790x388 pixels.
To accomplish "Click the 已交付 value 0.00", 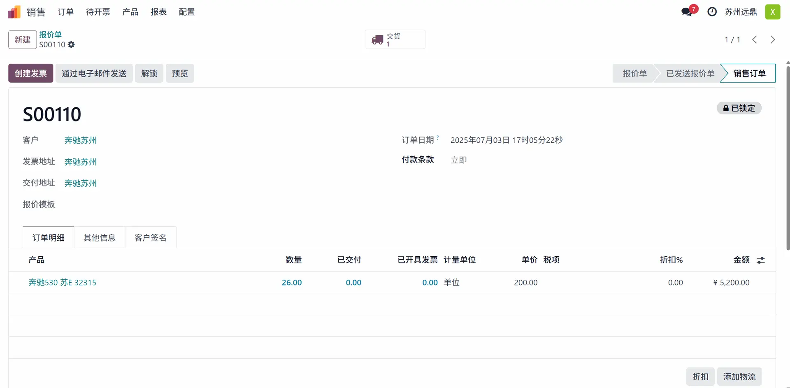I will [x=353, y=282].
